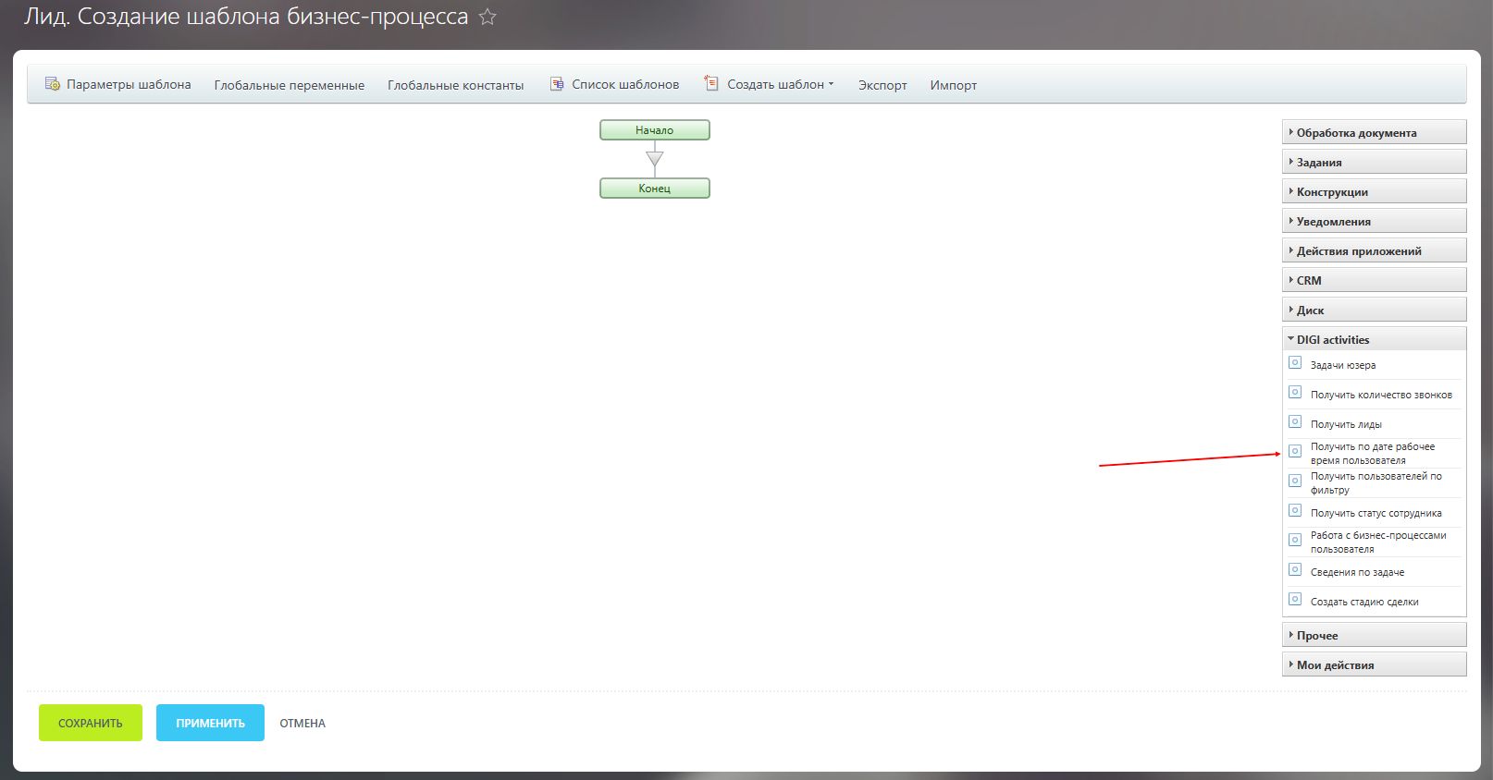Select the Начало block in the diagram

coord(655,130)
